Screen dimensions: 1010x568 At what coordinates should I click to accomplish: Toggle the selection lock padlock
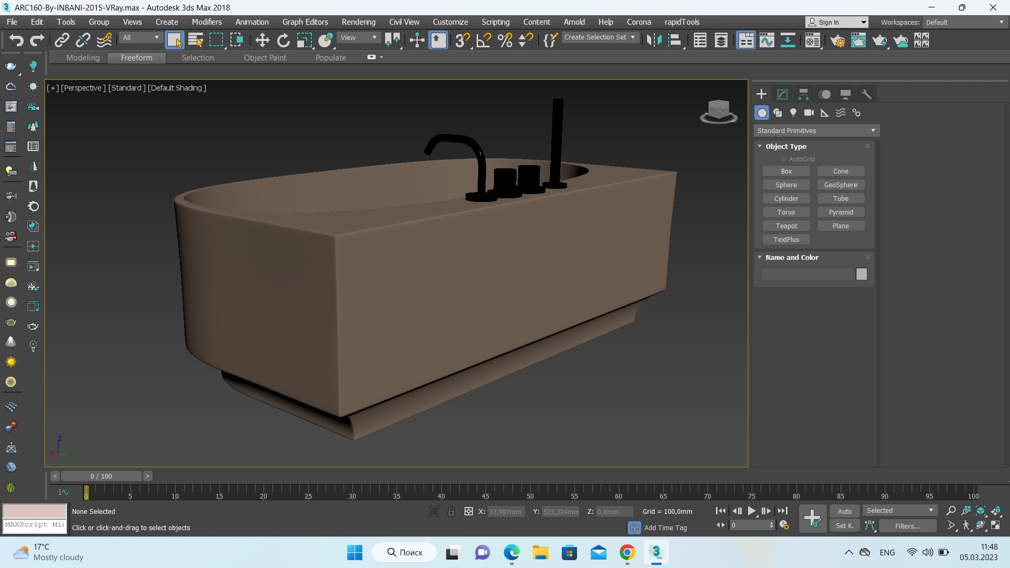click(451, 511)
